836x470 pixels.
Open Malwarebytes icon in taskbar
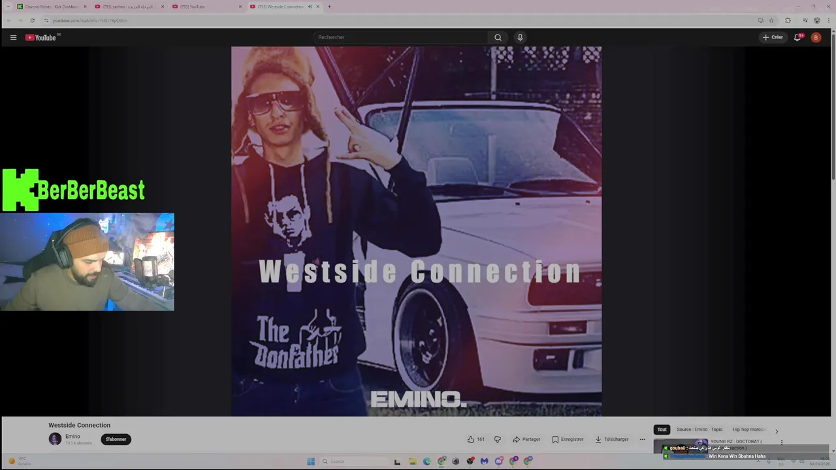[x=484, y=461]
